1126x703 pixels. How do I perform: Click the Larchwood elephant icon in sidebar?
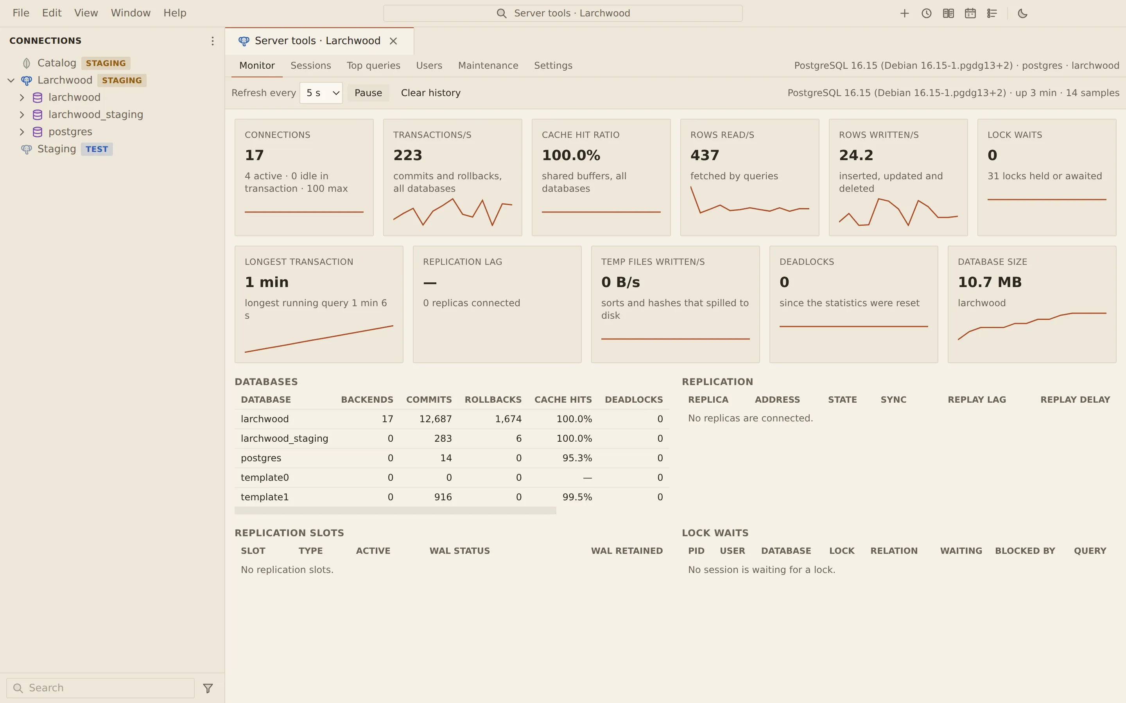pos(27,80)
